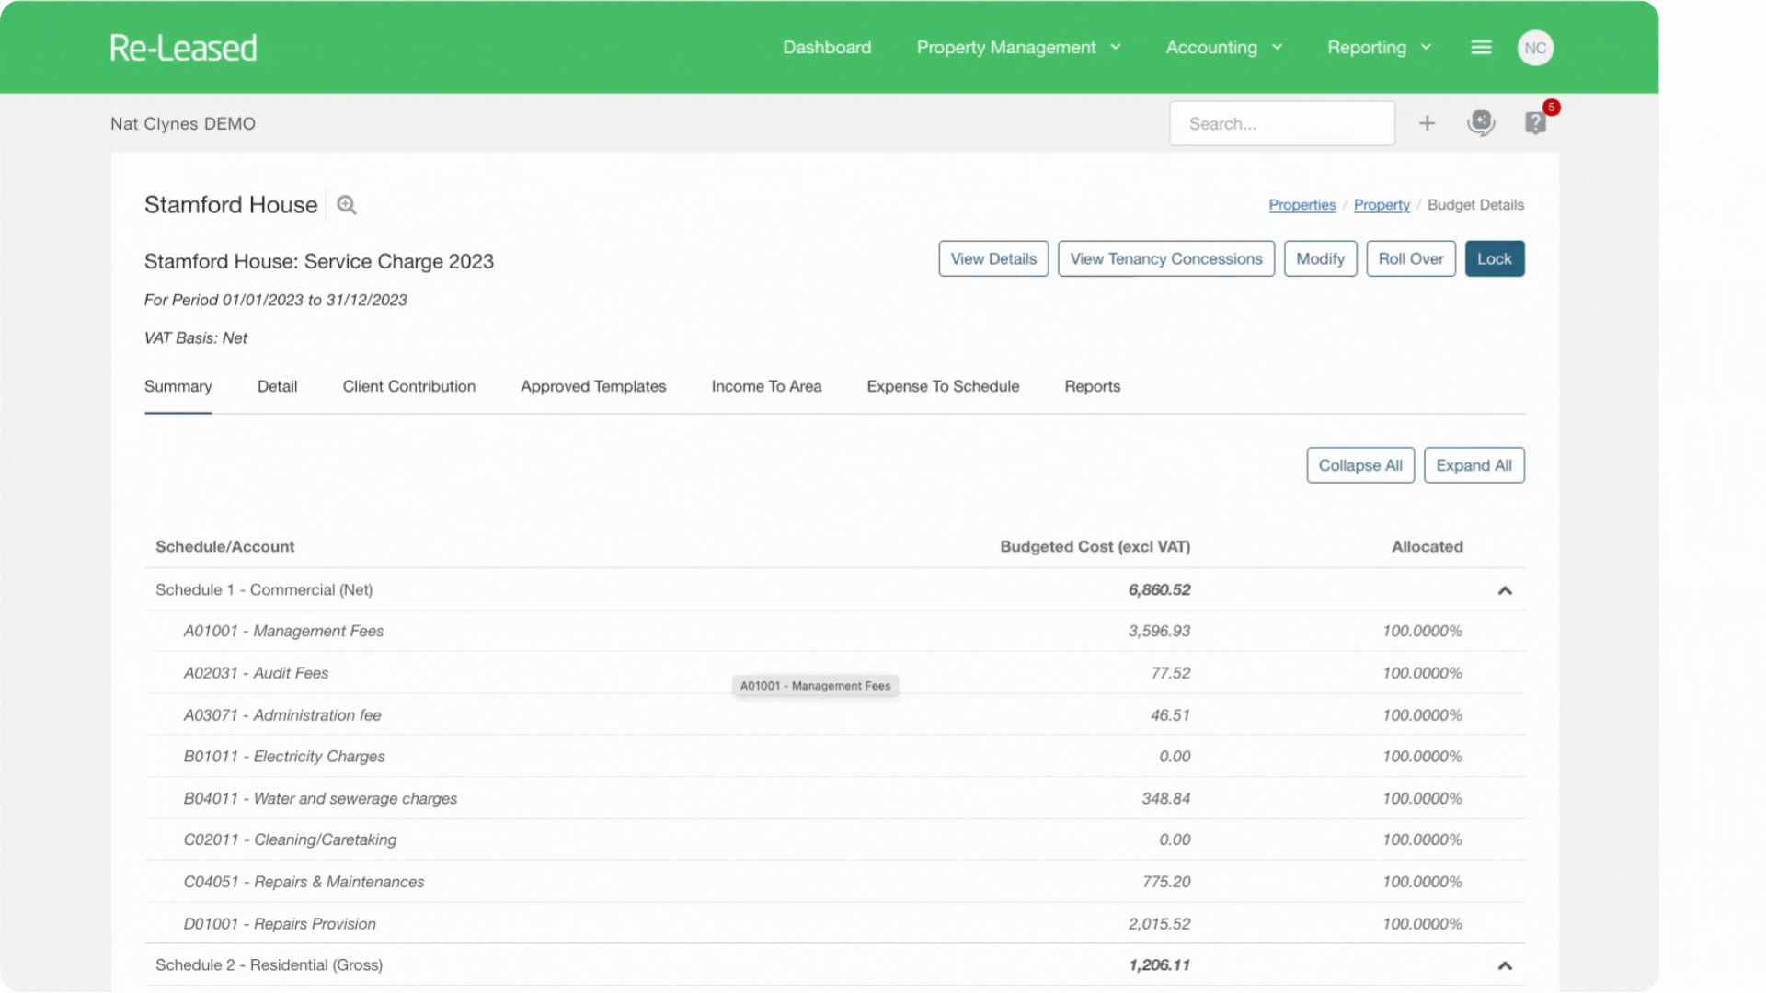Go to Expense To Schedule tab

pos(943,387)
